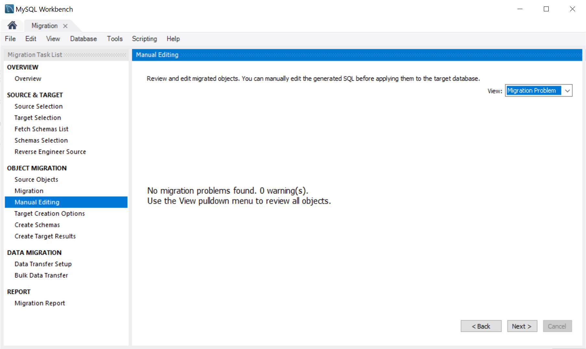Viewport: 586px width, 349px height.
Task: Open the File menu
Action: (10, 39)
